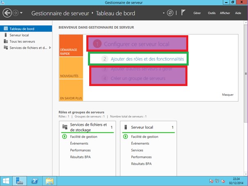Viewport: 248px width, 186px height.
Task: Hide the welcome panel with Masquer
Action: [228, 95]
